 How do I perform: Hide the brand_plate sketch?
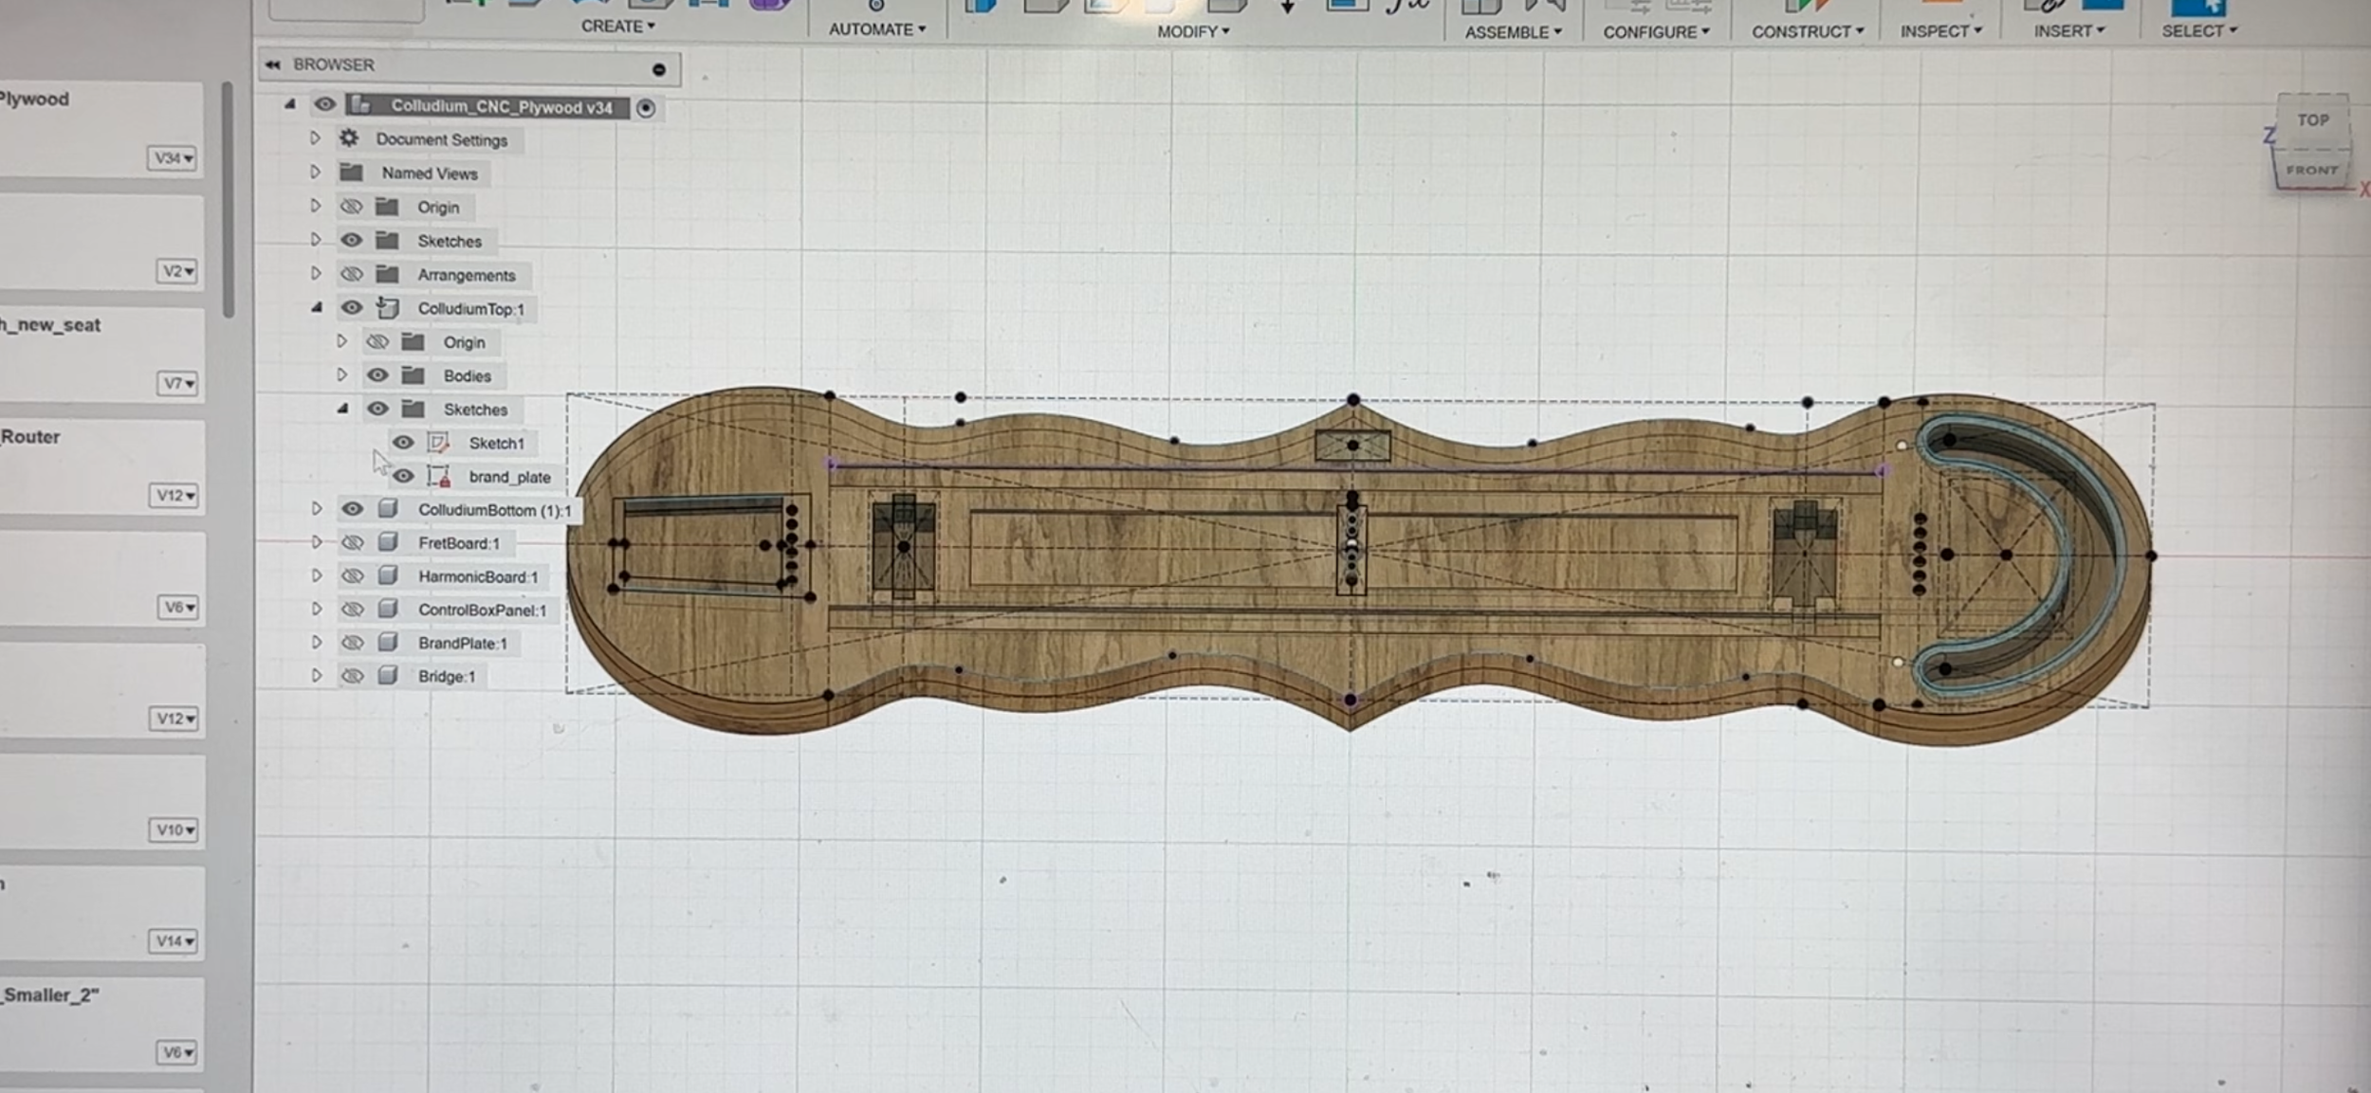(403, 476)
